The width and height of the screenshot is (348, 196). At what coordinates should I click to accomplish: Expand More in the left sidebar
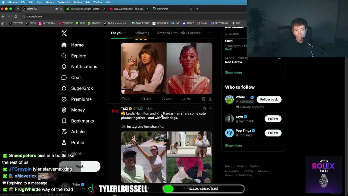(x=72, y=154)
